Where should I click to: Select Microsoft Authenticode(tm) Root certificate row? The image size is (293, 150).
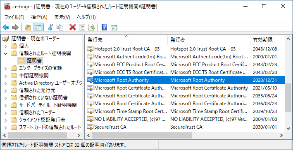click(x=186, y=56)
